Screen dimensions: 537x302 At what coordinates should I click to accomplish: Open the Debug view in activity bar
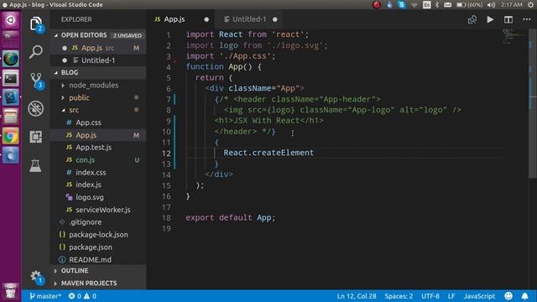click(35, 108)
